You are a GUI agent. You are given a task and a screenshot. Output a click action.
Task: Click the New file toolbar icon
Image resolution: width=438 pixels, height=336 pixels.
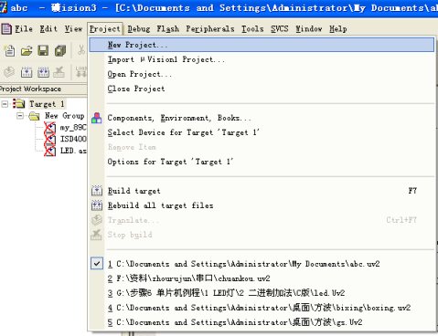point(9,50)
